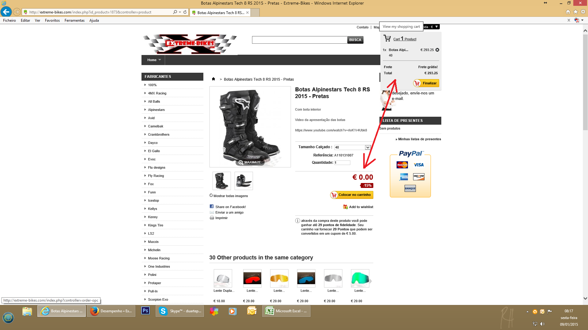Select first boots thumbnail image

222,181
